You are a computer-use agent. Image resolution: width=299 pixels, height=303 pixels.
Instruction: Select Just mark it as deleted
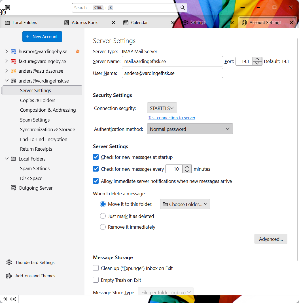103,216
